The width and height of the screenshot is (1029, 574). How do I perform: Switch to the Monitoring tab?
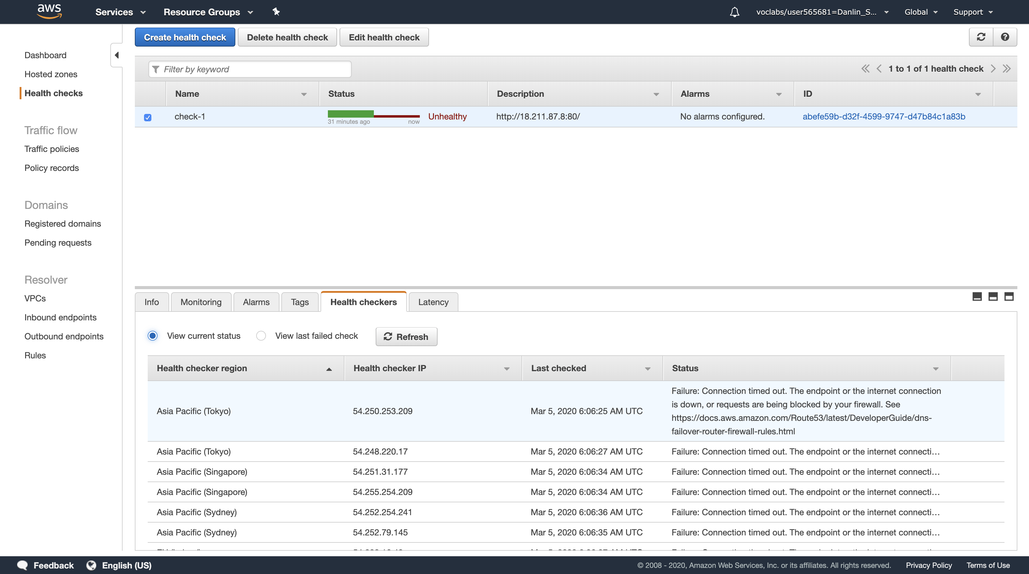click(200, 302)
